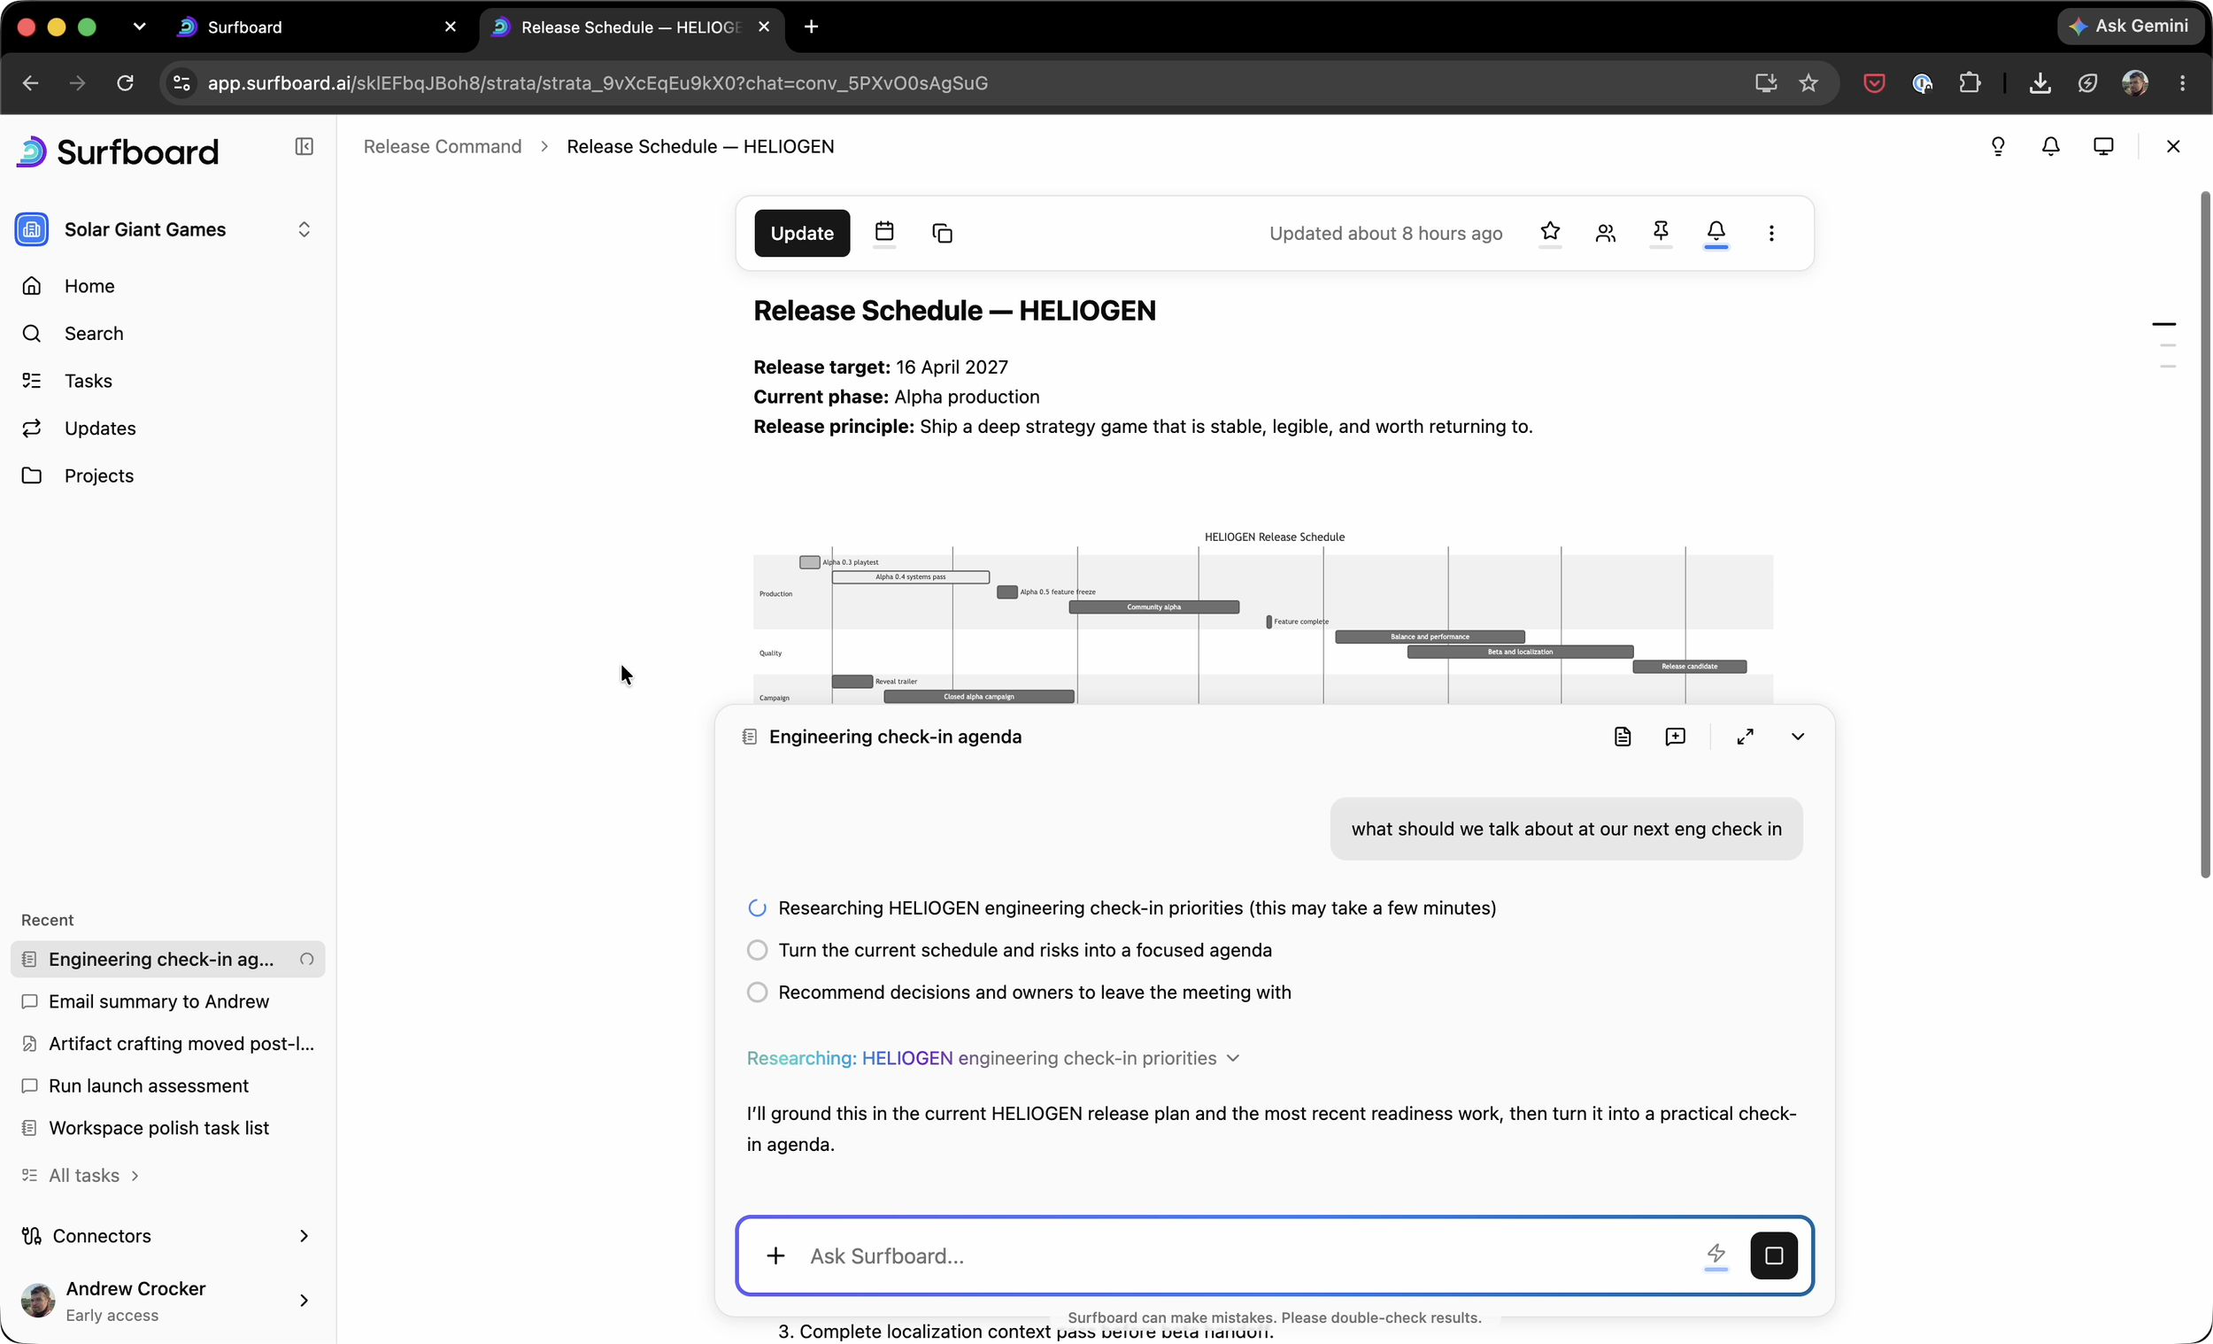Expand the Researching HELIOGEN priorities details
Screen dimensions: 2213x1344
(994, 1058)
